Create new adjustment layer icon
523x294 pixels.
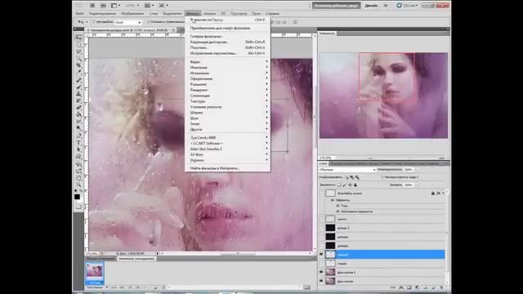(418, 287)
